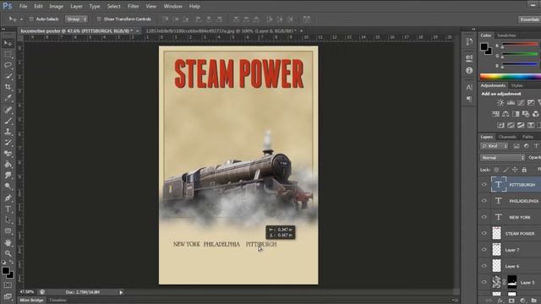
Task: Select the Zoom tool in toolbox
Action: click(x=8, y=253)
